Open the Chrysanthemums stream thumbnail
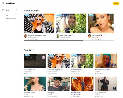 (106, 84)
